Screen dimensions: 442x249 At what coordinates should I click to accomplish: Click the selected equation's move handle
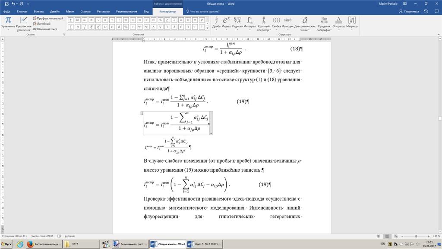click(142, 113)
